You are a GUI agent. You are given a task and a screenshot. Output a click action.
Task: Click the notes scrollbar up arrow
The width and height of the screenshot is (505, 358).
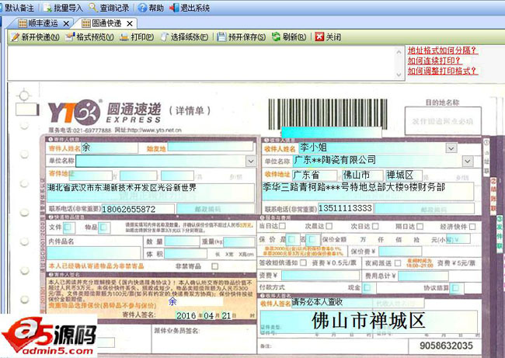click(x=399, y=51)
